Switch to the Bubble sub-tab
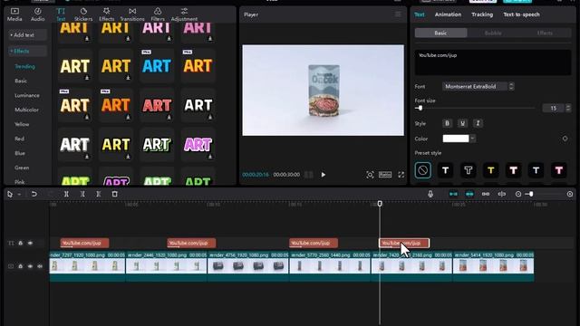Viewport: 580px width, 326px height. pos(493,33)
